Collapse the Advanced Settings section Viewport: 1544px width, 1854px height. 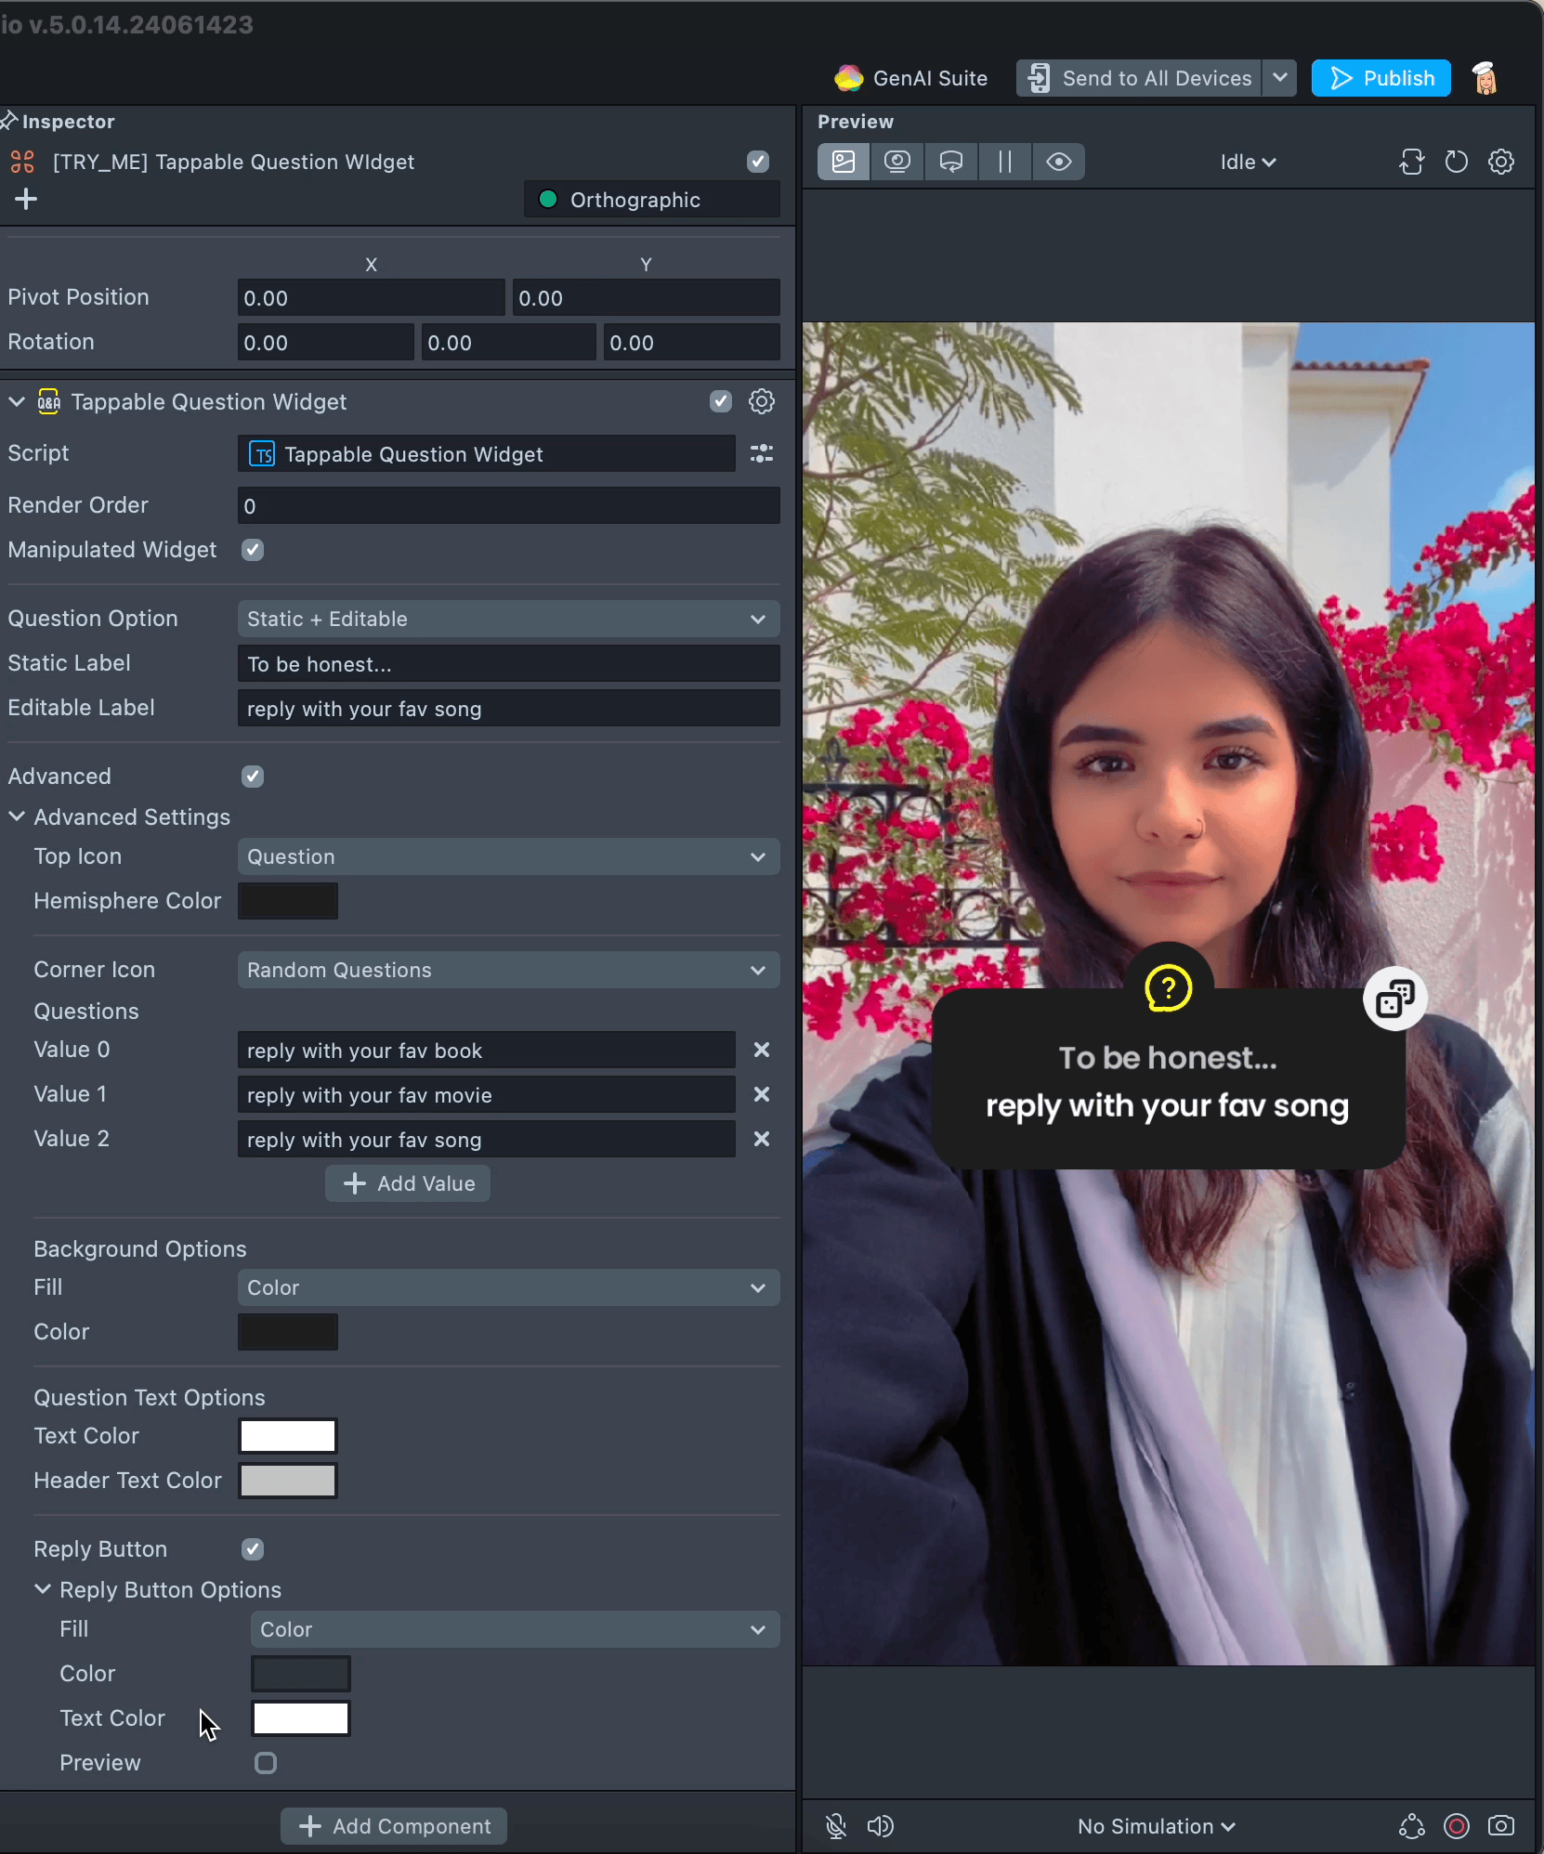pyautogui.click(x=17, y=816)
